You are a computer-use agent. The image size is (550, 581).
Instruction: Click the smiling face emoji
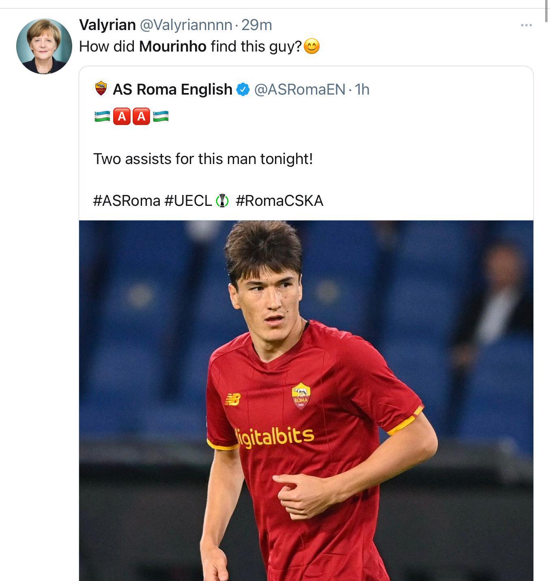click(x=312, y=46)
